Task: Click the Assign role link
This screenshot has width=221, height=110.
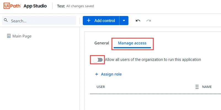Action: (111, 74)
